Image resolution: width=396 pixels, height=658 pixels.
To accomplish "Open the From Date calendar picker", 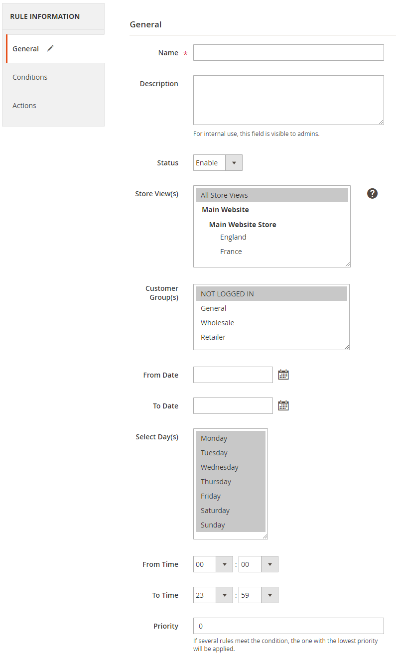I will pyautogui.click(x=283, y=375).
